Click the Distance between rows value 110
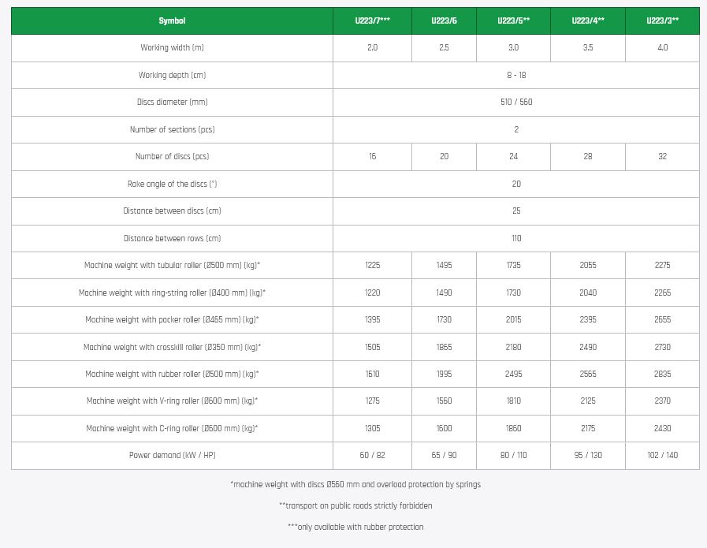This screenshot has width=707, height=548. 516,238
